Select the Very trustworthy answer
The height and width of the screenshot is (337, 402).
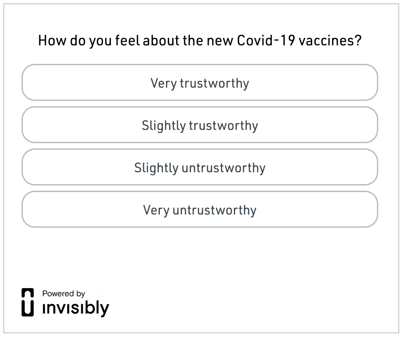click(200, 82)
